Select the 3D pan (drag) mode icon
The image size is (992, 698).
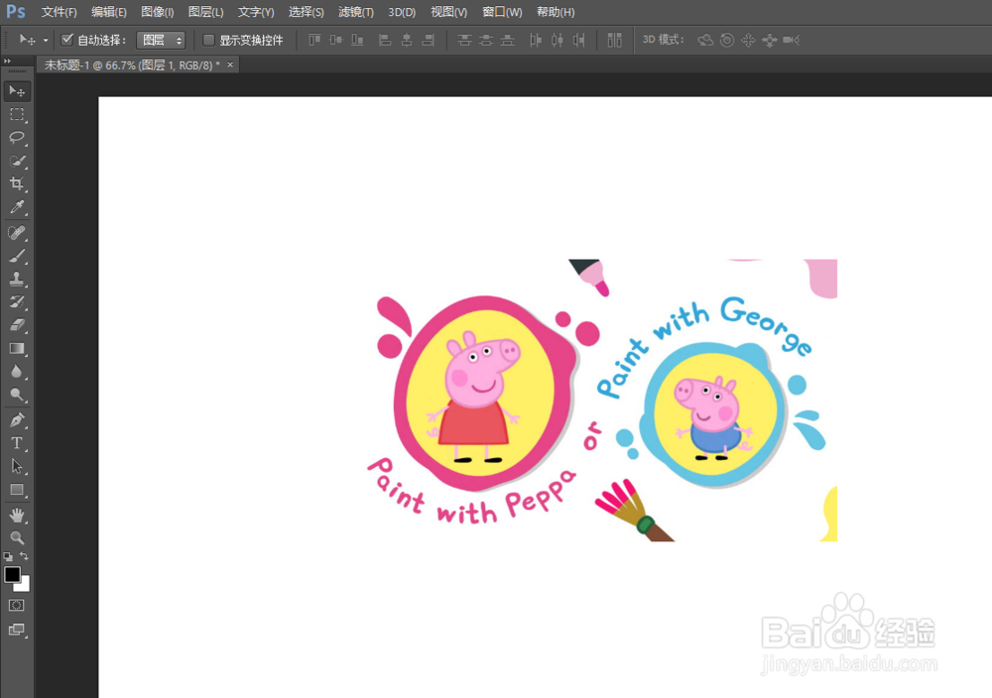tap(748, 41)
